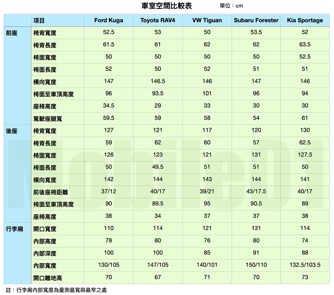Click VW Tiguan value 85
The width and height of the screenshot is (334, 295).
point(207,253)
